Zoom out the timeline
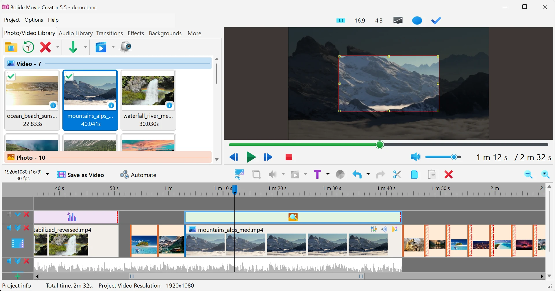 [x=529, y=174]
